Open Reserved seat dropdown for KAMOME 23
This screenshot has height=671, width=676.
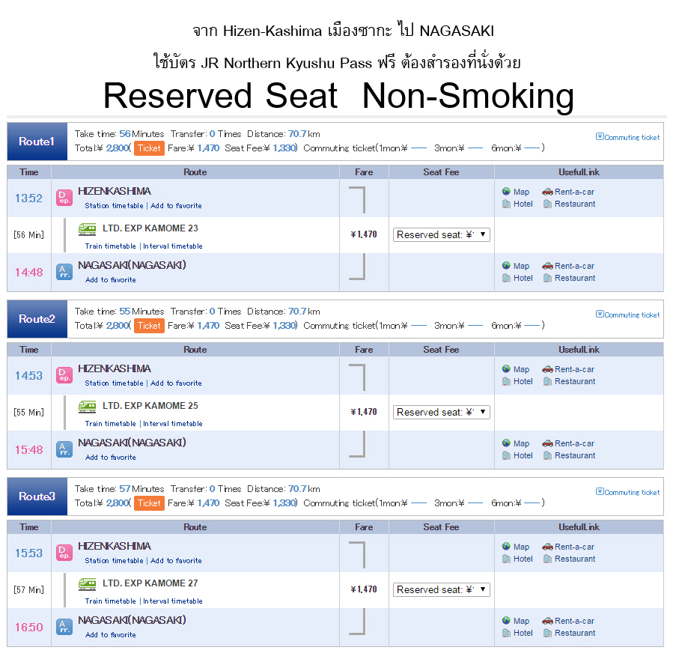(x=441, y=234)
